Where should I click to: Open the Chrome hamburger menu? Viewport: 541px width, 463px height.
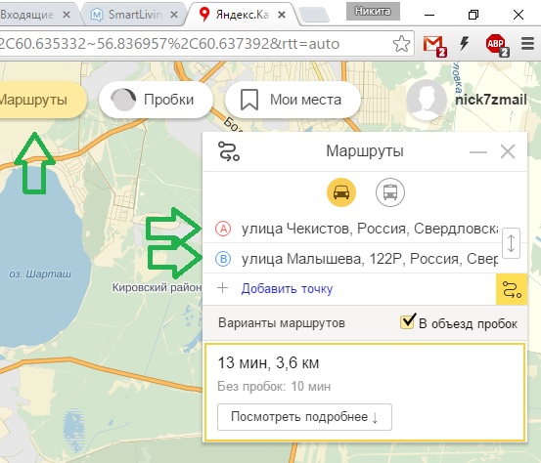point(527,44)
